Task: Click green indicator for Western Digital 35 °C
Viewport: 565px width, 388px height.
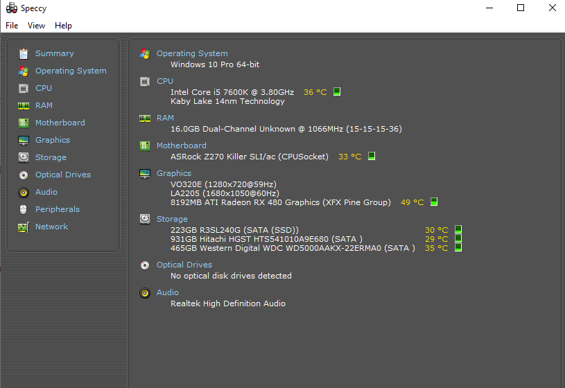Action: click(458, 247)
